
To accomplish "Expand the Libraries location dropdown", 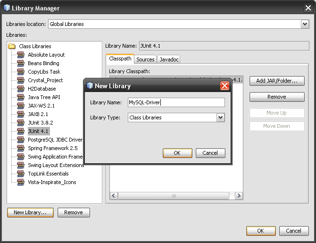I will pyautogui.click(x=305, y=24).
